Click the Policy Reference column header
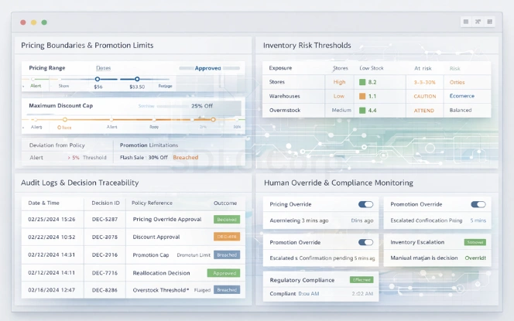514x321 pixels. click(x=152, y=203)
